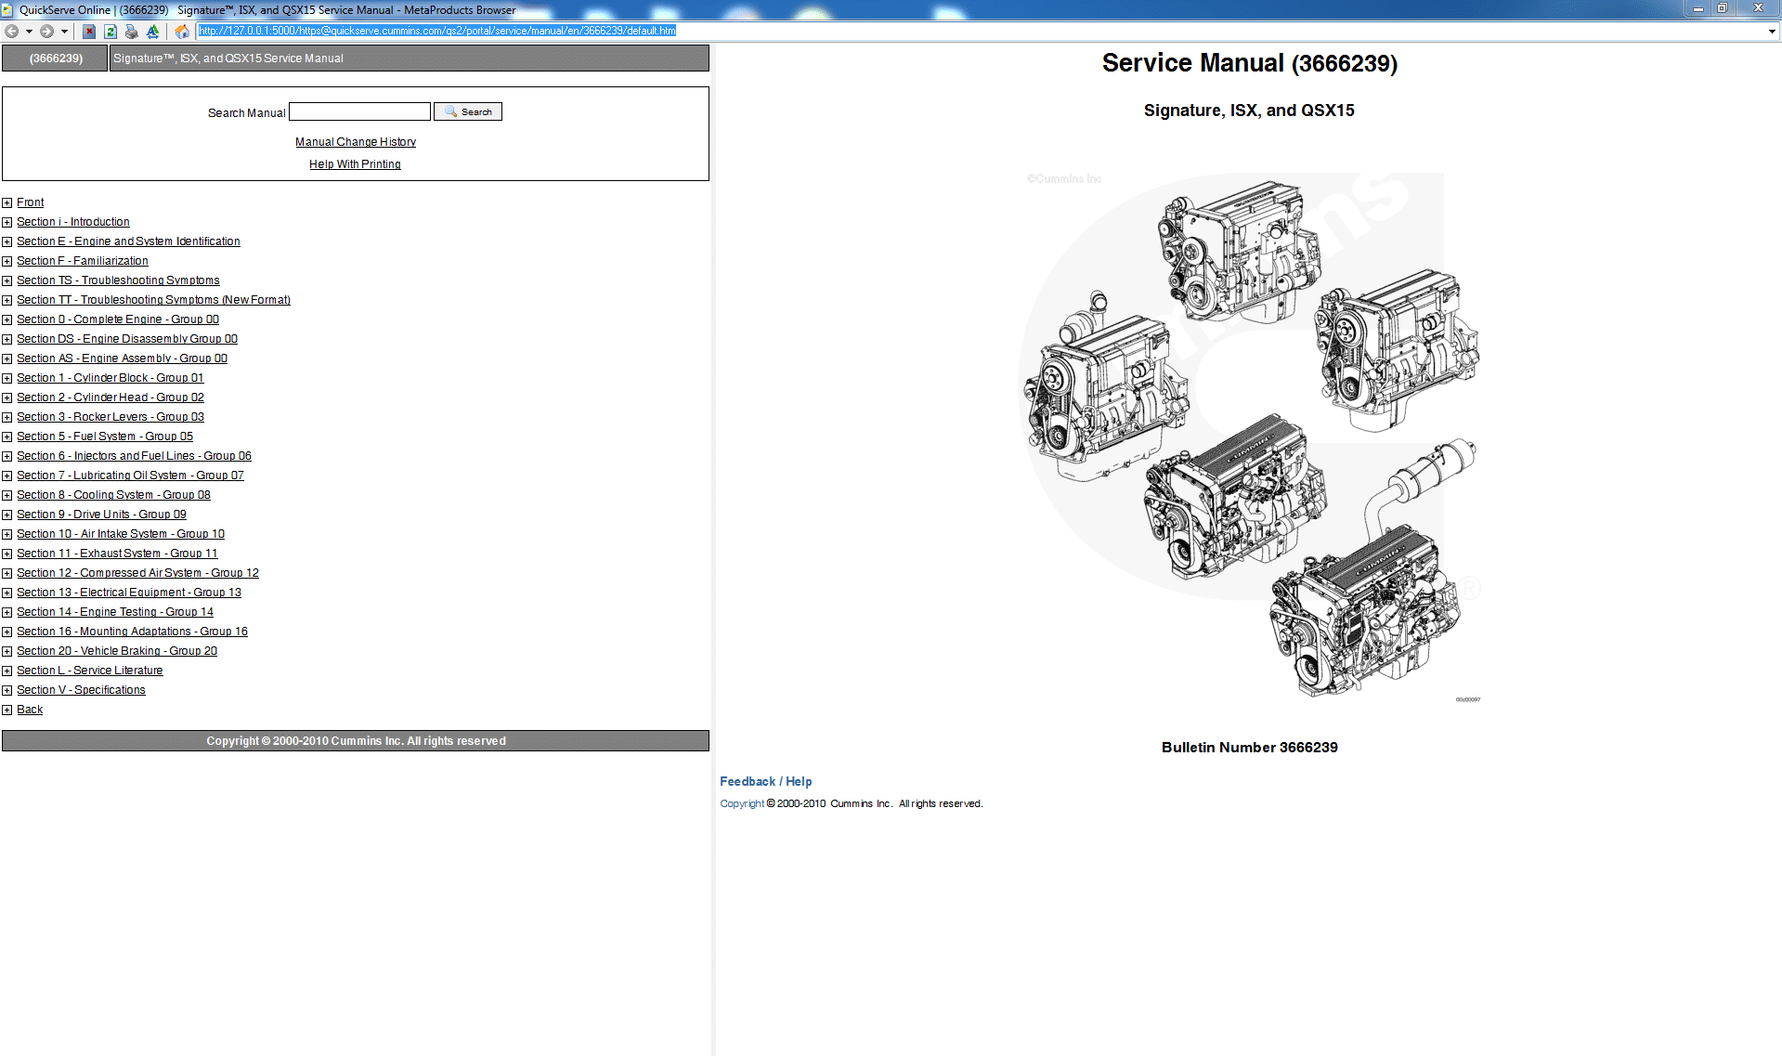This screenshot has width=1782, height=1056.
Task: Open the back-button history dropdown arrow
Action: pos(29,31)
